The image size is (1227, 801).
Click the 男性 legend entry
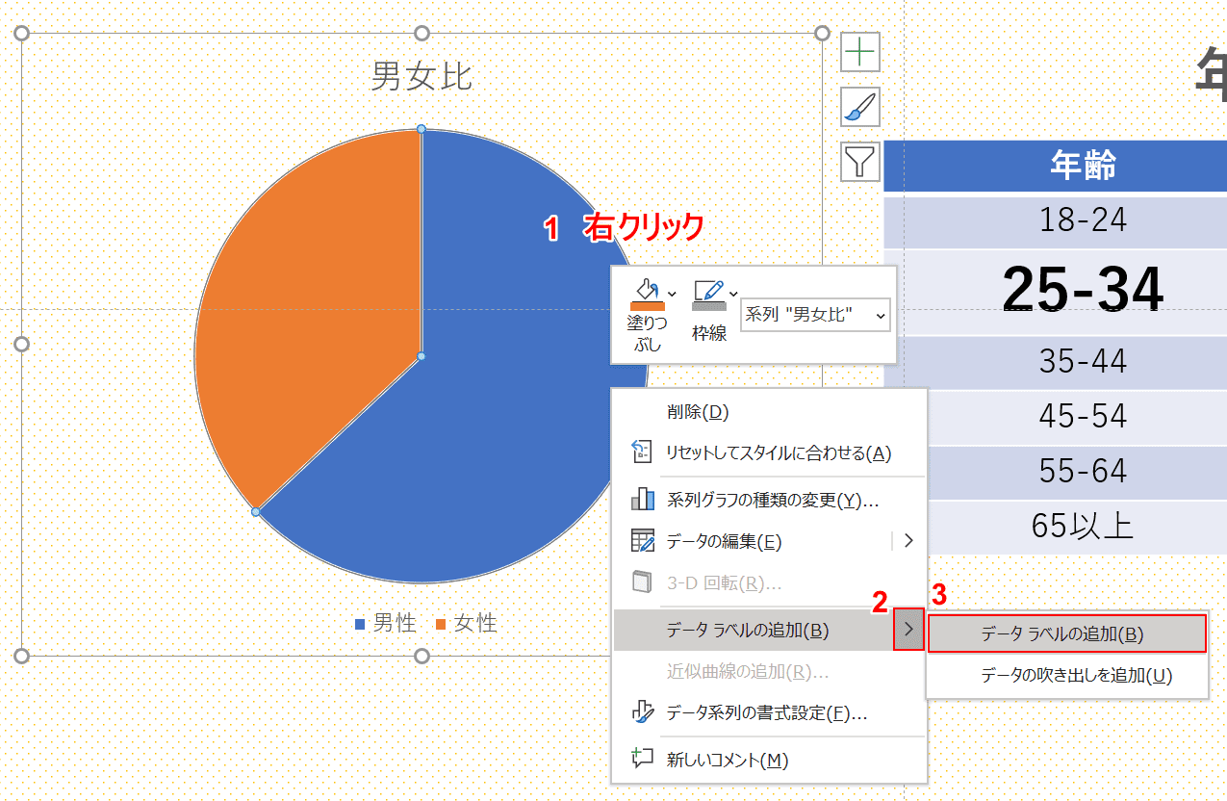(x=386, y=624)
